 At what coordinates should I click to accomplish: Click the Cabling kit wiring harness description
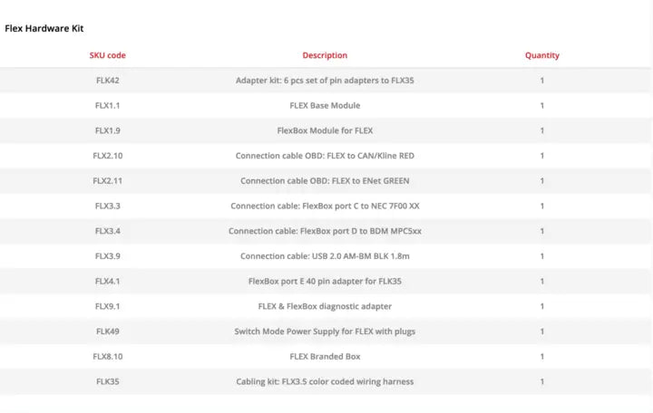pos(325,381)
